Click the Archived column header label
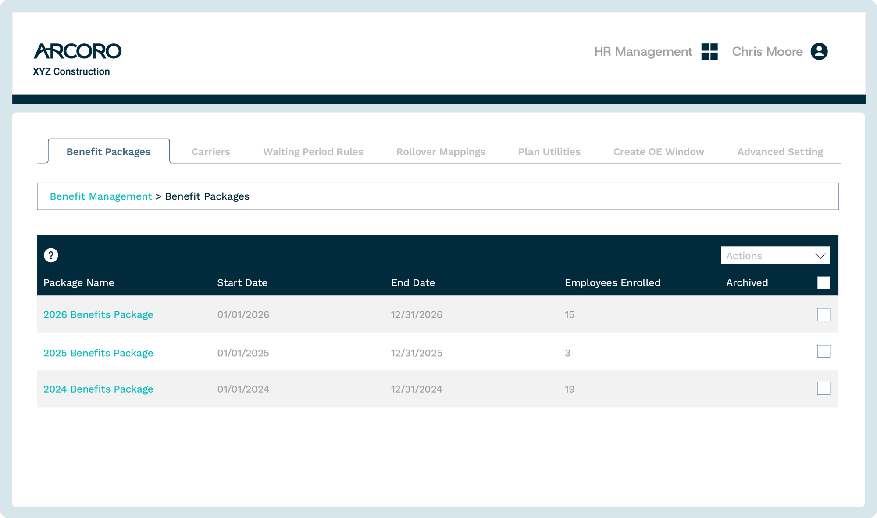 click(x=747, y=282)
